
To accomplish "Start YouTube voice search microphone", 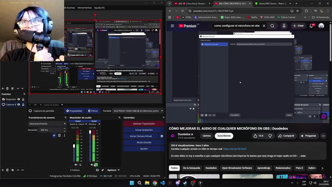I will [x=284, y=26].
